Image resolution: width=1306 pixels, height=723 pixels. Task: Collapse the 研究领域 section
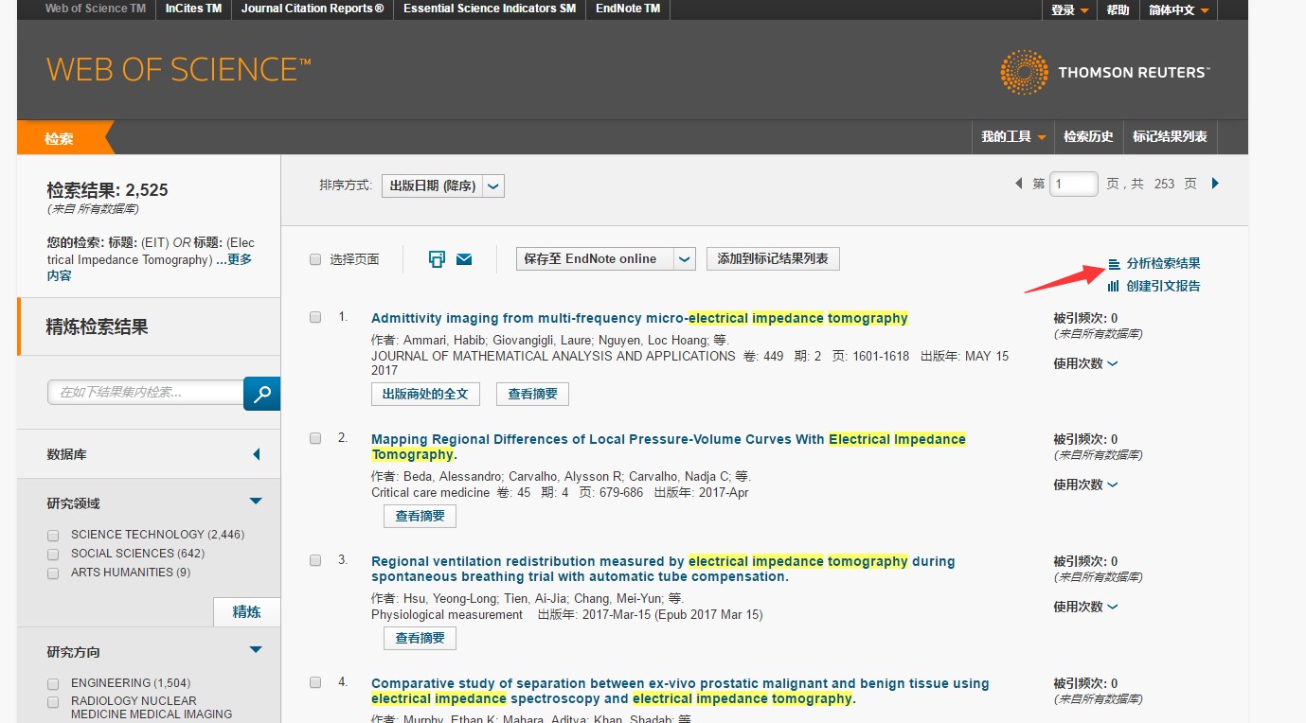(x=256, y=502)
